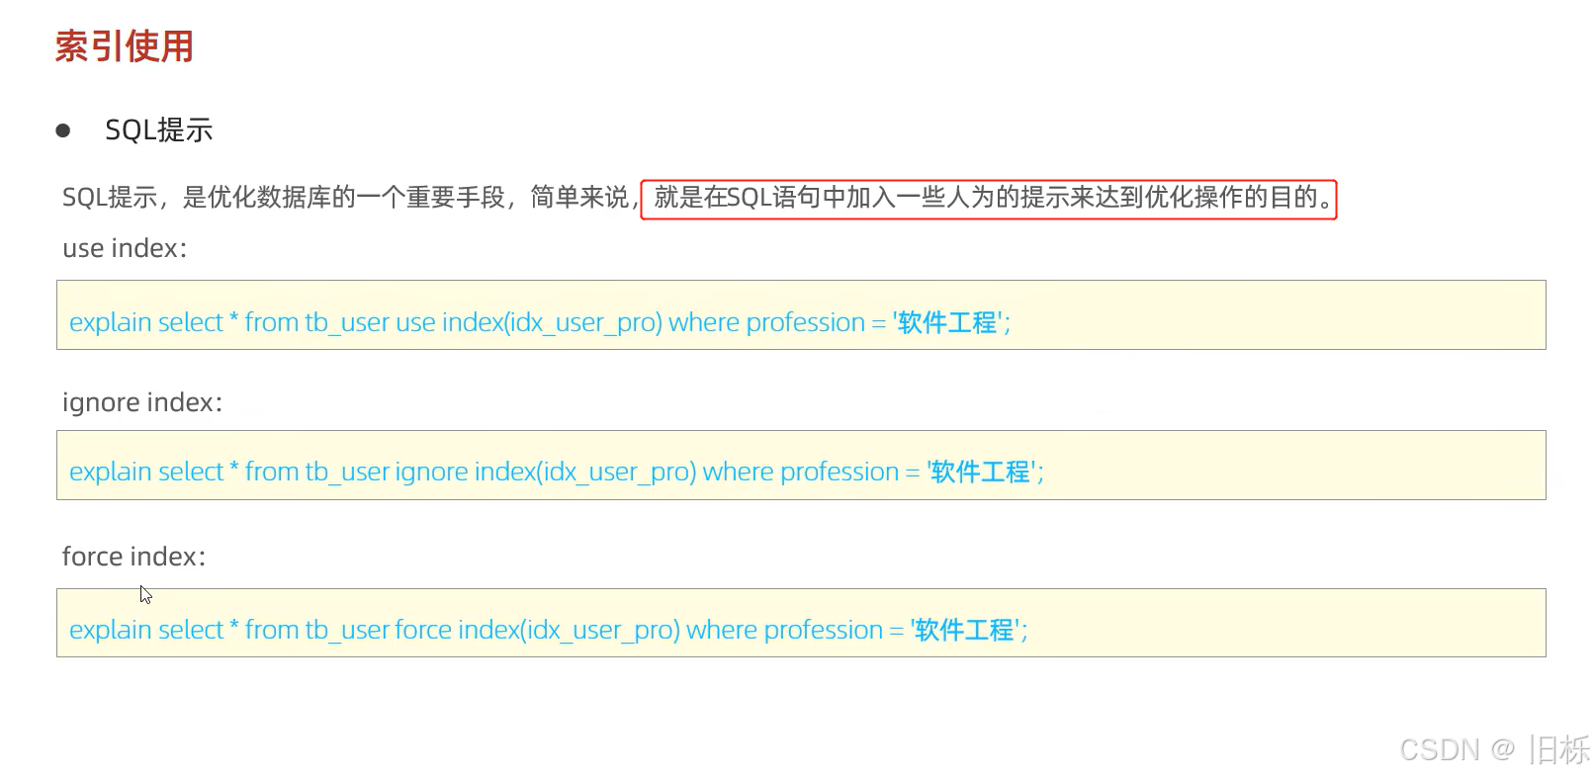1594x777 pixels.
Task: Click the ignore index explain statement
Action: pyautogui.click(x=557, y=472)
